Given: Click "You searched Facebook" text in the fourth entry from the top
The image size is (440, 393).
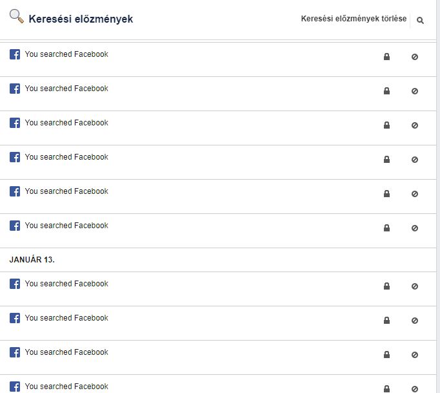Looking at the screenshot, I should 66,157.
